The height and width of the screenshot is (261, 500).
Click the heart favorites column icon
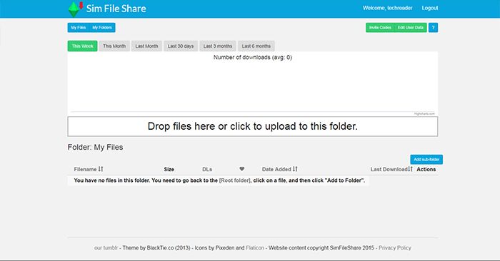[x=242, y=169]
